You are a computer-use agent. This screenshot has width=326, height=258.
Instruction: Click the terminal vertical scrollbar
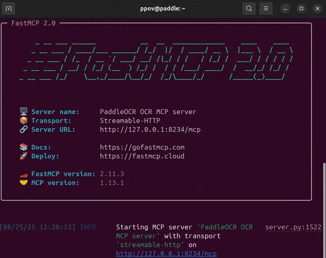pyautogui.click(x=324, y=210)
